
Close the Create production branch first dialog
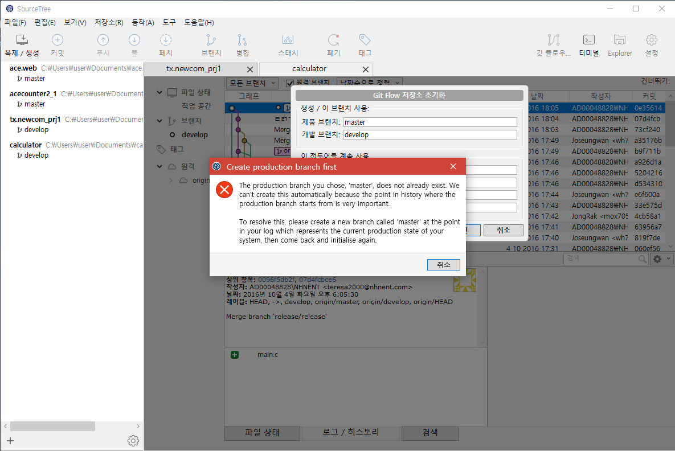point(453,166)
